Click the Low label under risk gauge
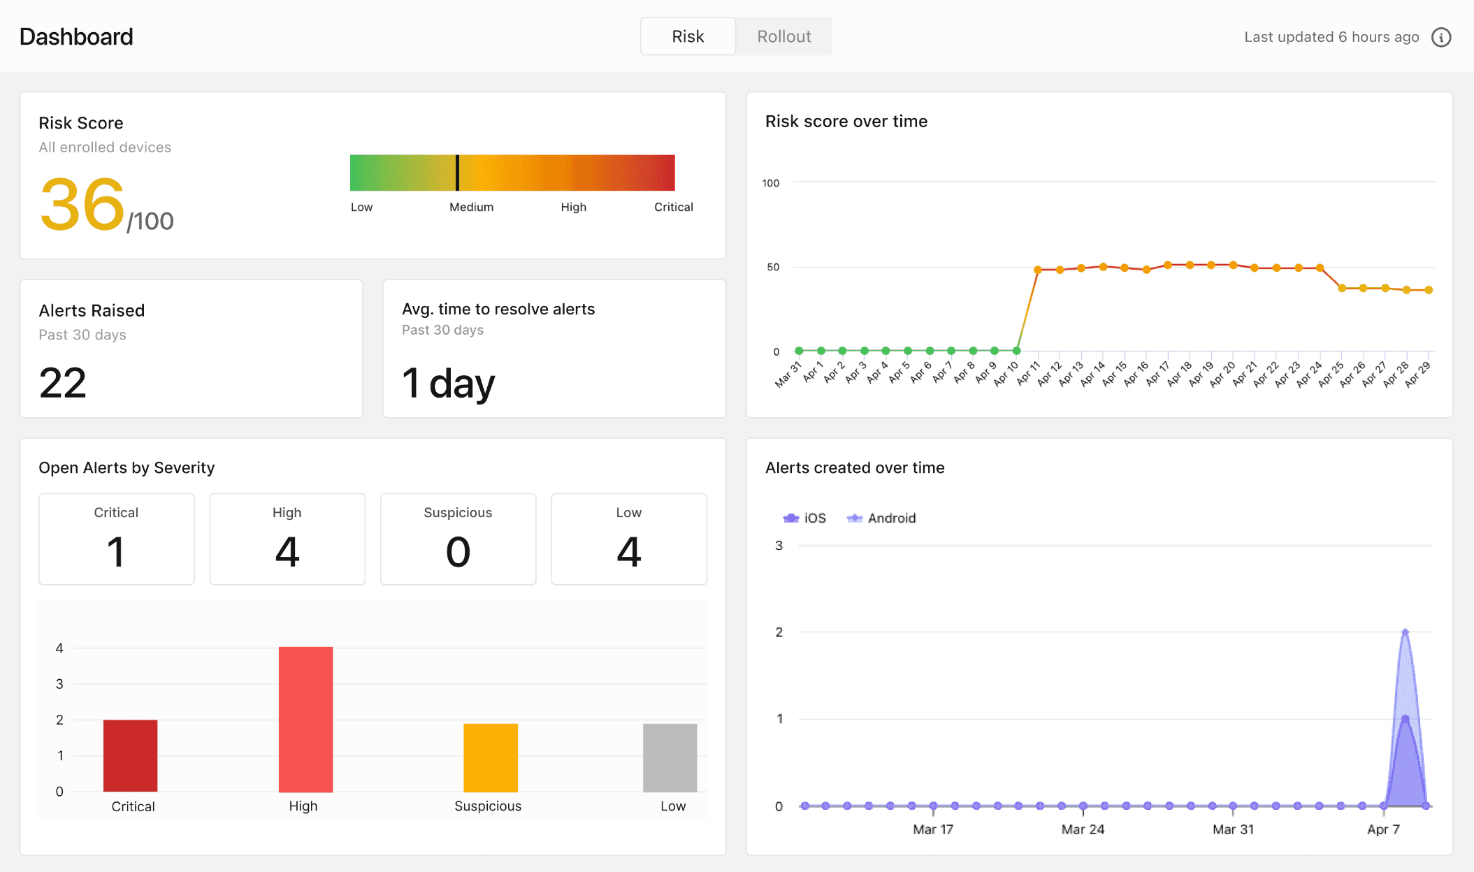1474x872 pixels. (361, 207)
